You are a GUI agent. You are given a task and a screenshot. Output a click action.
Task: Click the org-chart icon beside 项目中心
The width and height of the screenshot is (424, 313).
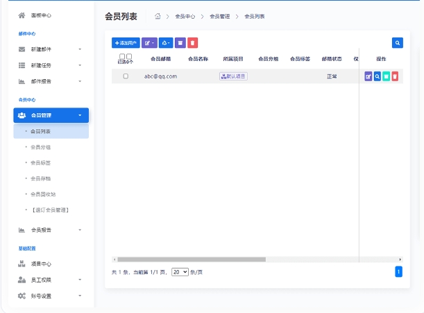click(x=22, y=264)
